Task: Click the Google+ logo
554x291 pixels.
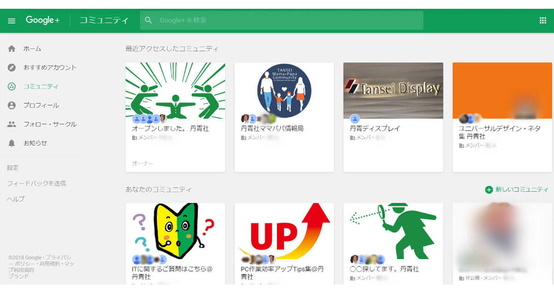Action: point(42,20)
